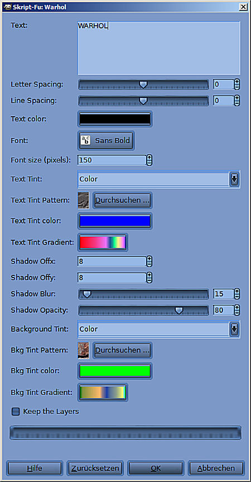Enable the Keep the Layers checkbox
The image size is (251, 482).
pos(16,412)
